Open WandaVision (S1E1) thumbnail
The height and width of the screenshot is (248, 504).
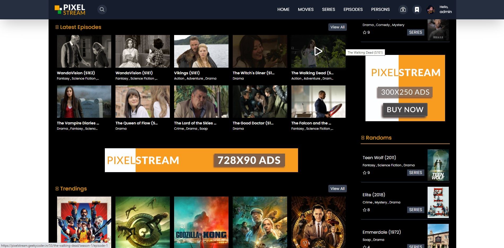point(143,51)
